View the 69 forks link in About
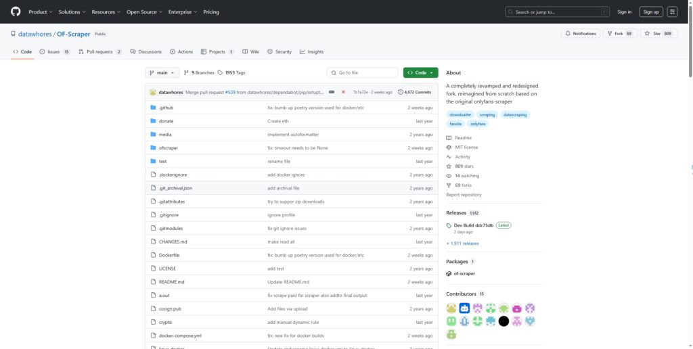693x349 pixels. 460,185
